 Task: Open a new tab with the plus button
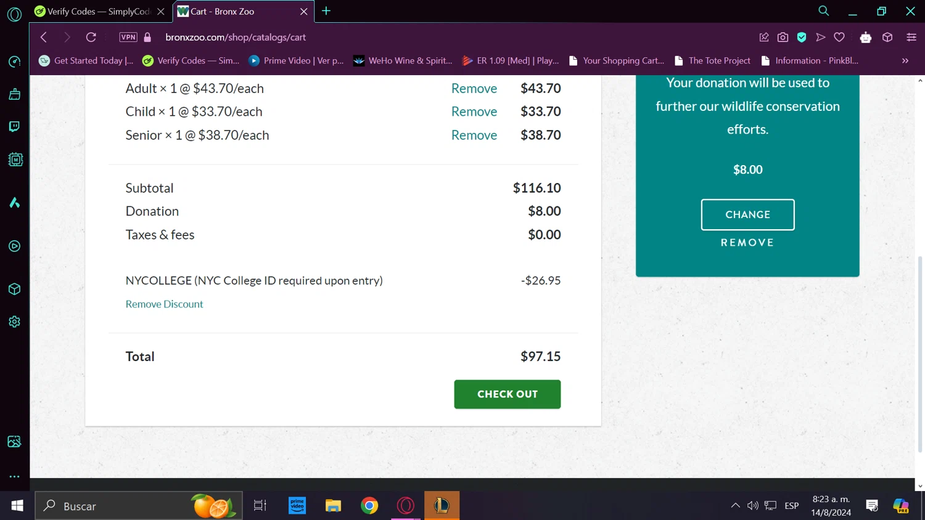point(326,11)
